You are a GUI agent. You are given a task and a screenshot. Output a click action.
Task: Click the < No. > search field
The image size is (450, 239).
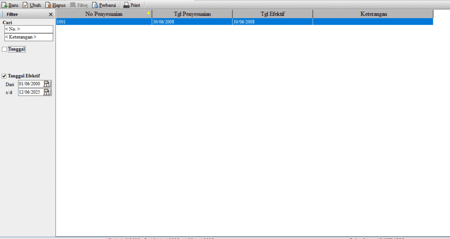coord(28,29)
